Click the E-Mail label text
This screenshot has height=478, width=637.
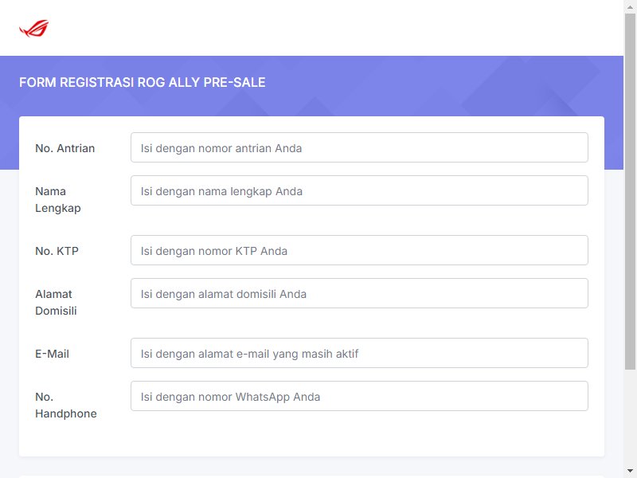click(52, 354)
